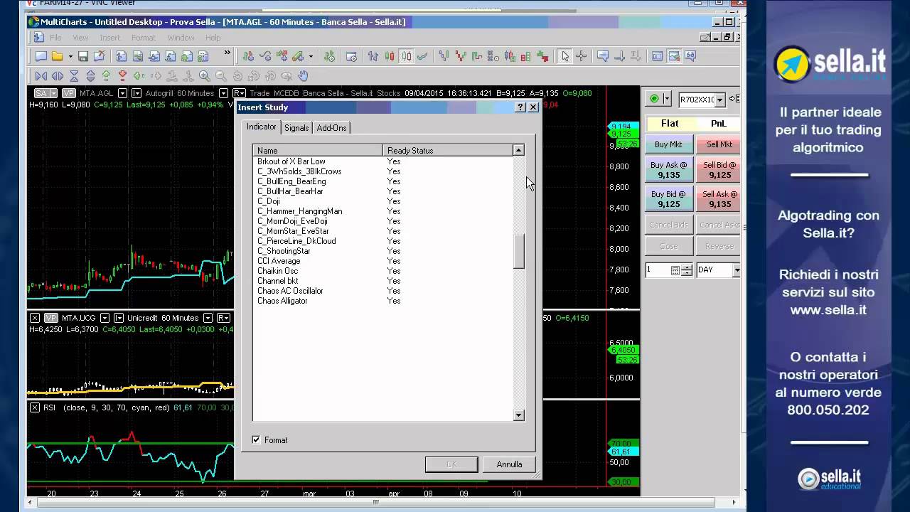Click the VP toggle on MTA.UCG chart header
This screenshot has width=910, height=512.
[50, 318]
